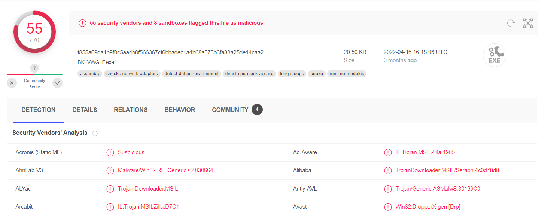539x216 pixels.
Task: Click the 55/70 detection score gauge
Action: [x=34, y=32]
